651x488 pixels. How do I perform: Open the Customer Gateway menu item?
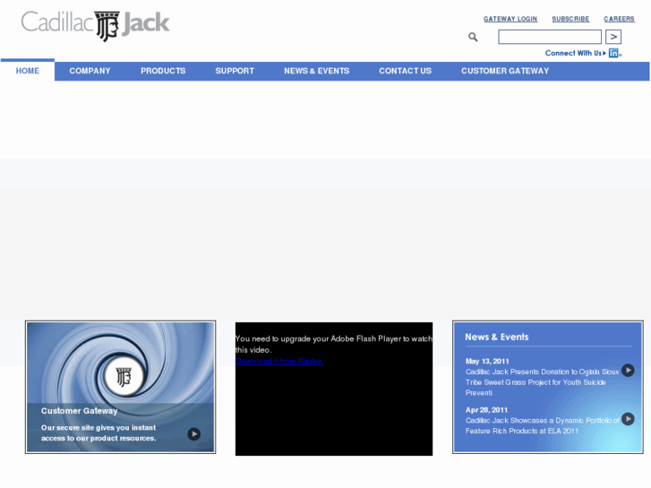pyautogui.click(x=505, y=71)
